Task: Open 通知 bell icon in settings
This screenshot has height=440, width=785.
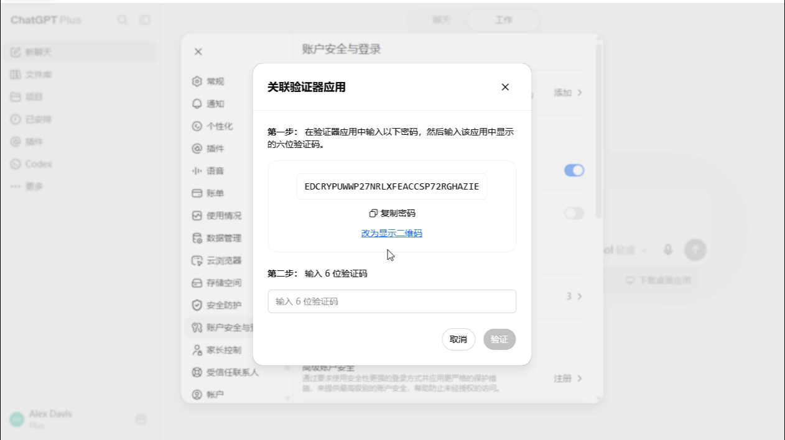Action: pos(197,104)
